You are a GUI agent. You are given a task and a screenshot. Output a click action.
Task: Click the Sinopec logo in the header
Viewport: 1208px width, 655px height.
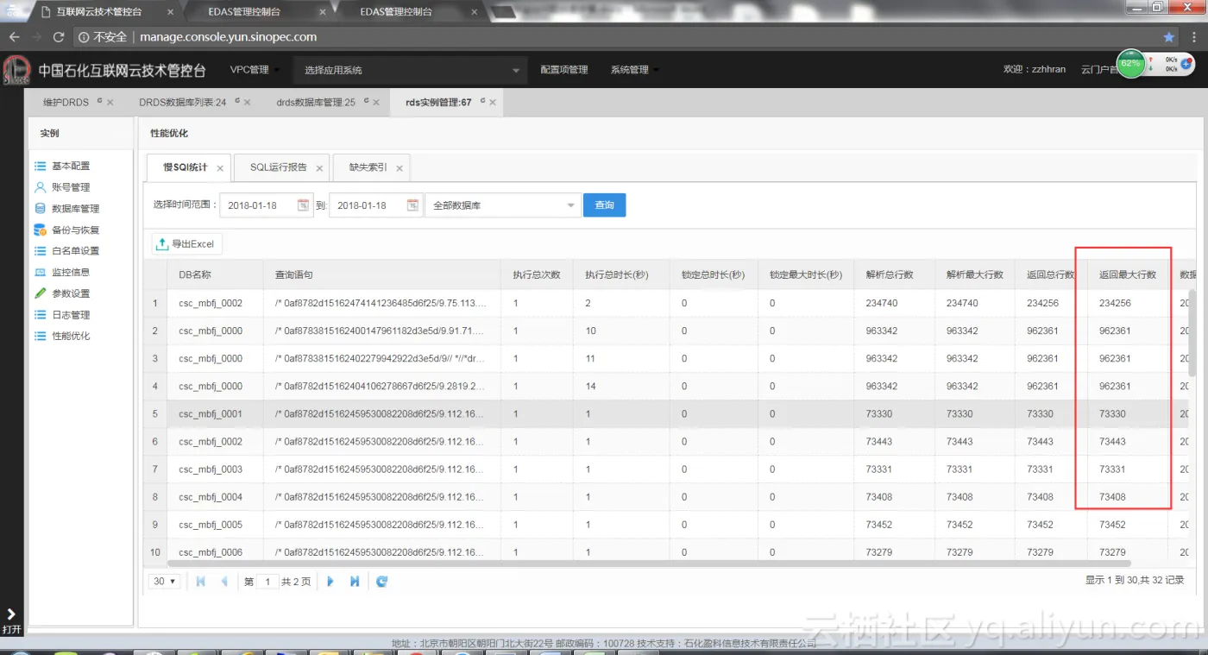(17, 70)
